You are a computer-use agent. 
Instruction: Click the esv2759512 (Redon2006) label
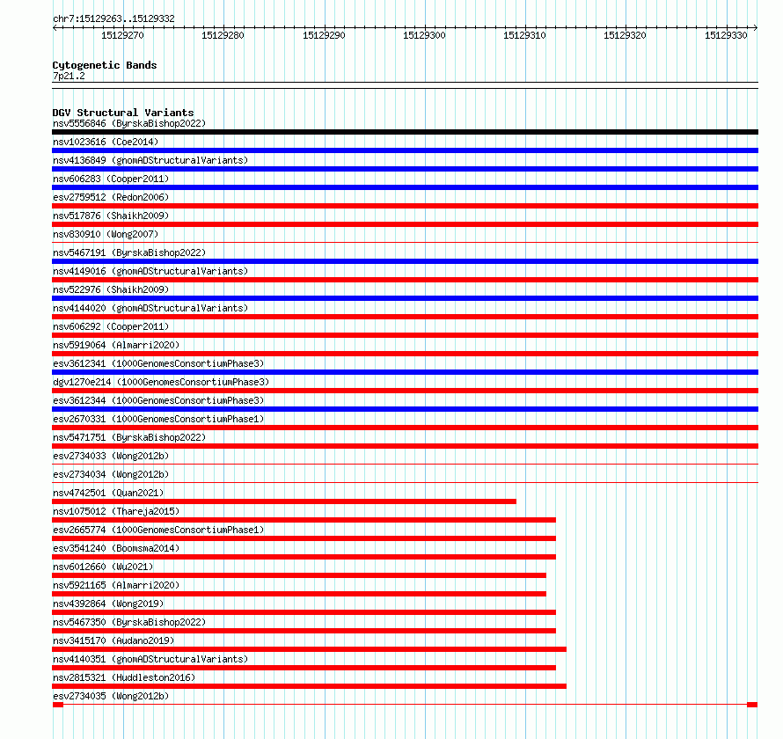coord(111,197)
